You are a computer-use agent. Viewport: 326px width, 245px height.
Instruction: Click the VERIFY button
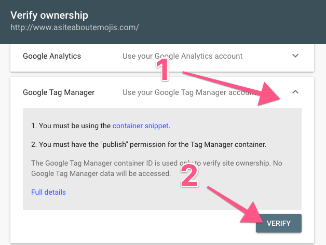pyautogui.click(x=278, y=223)
